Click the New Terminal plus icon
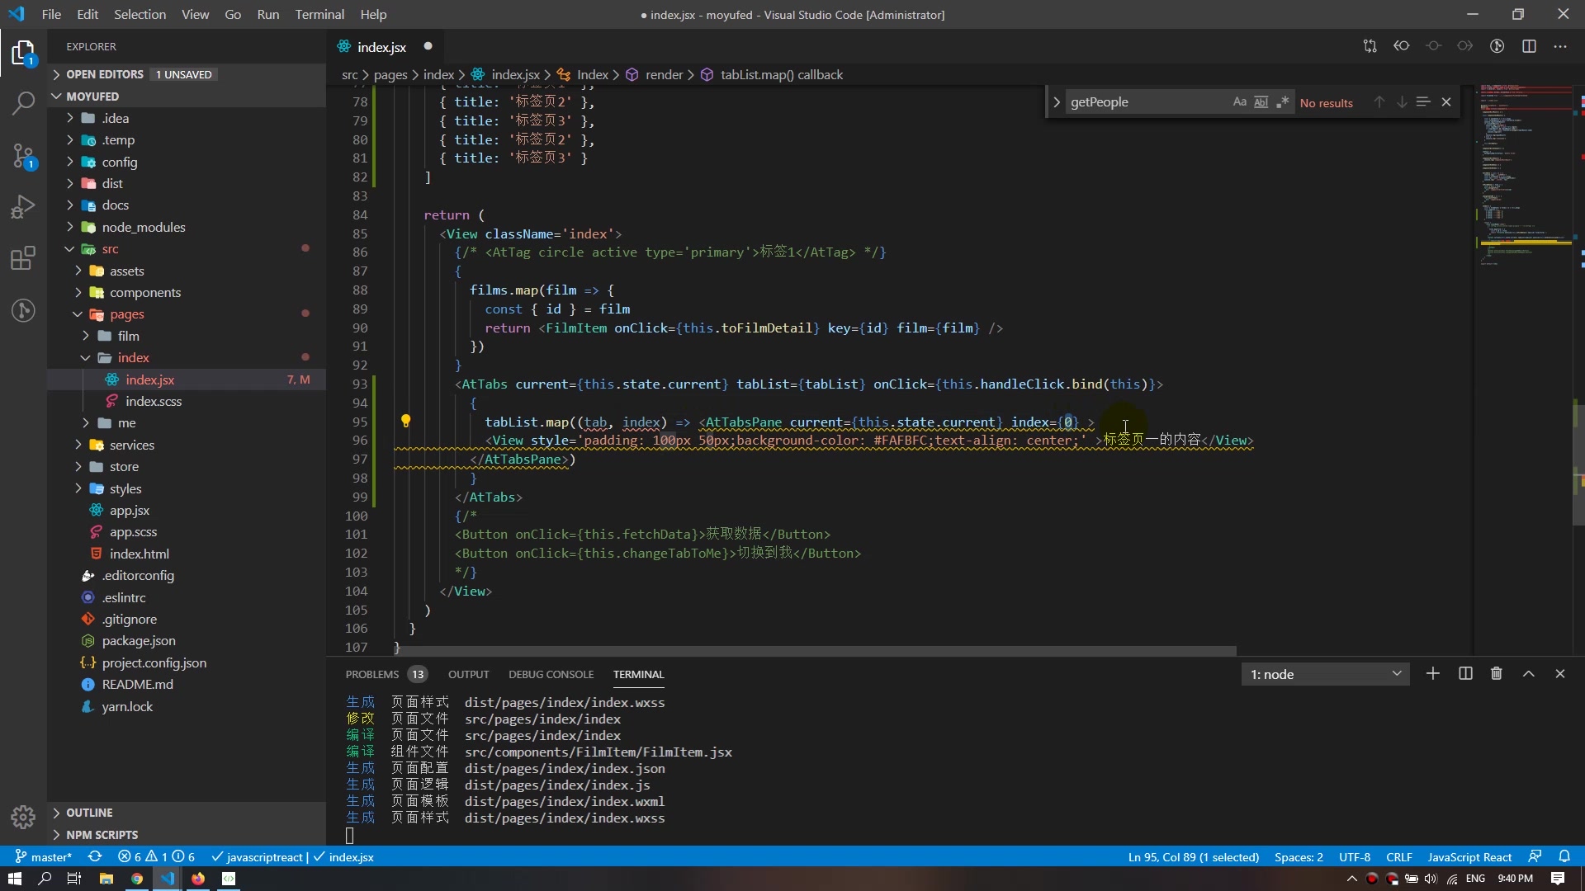Viewport: 1585px width, 891px height. pos(1433,674)
